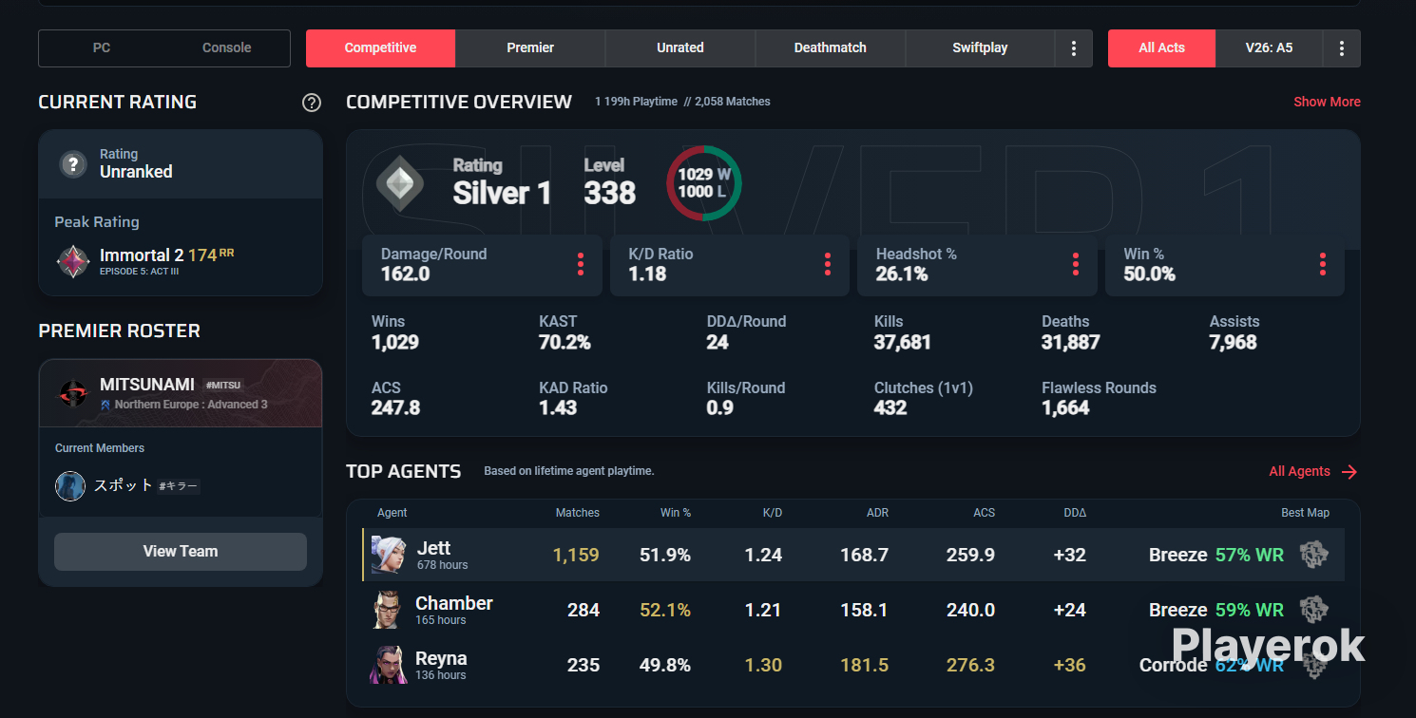Select the All Acts filter

pos(1161,48)
